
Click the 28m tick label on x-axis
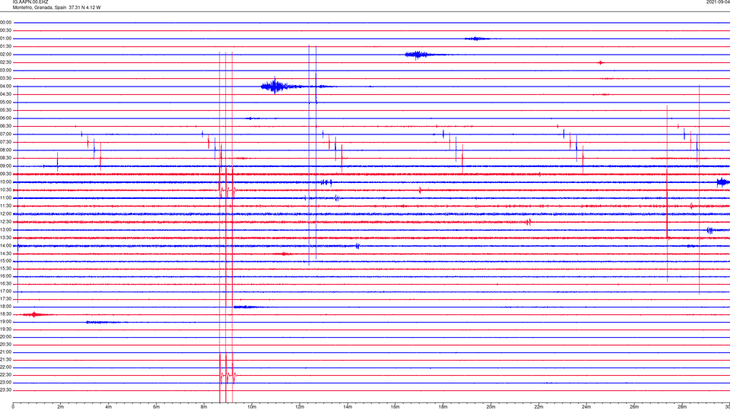pos(682,407)
